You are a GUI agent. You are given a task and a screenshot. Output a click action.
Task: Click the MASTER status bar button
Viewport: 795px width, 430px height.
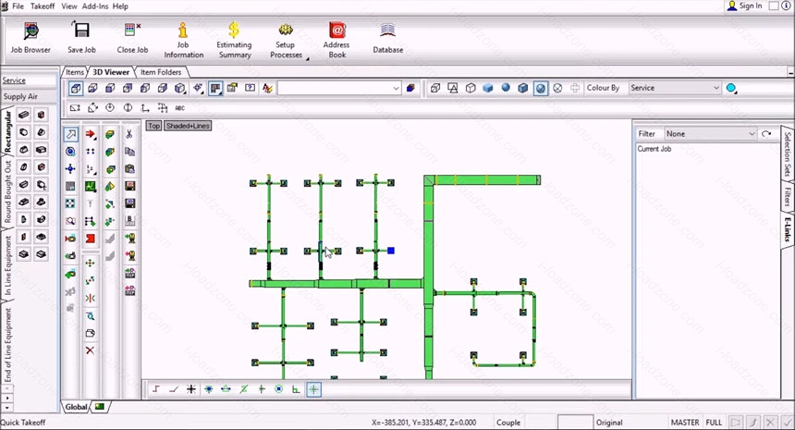click(685, 423)
